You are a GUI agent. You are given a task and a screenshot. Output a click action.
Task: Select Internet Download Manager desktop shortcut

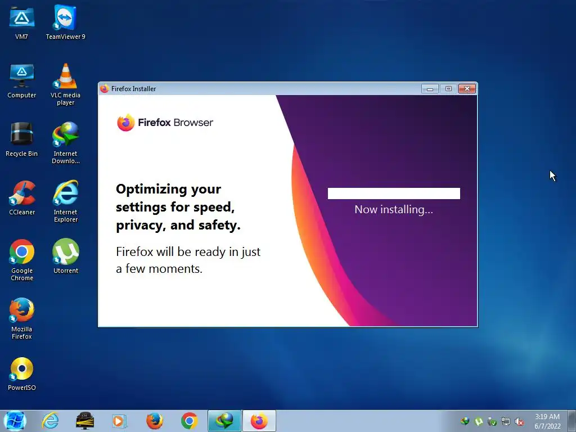pos(65,143)
